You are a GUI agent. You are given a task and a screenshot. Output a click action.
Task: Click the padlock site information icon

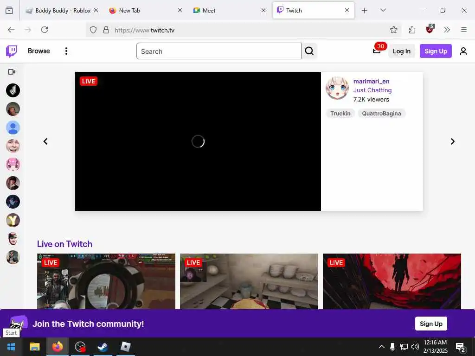pyautogui.click(x=106, y=30)
